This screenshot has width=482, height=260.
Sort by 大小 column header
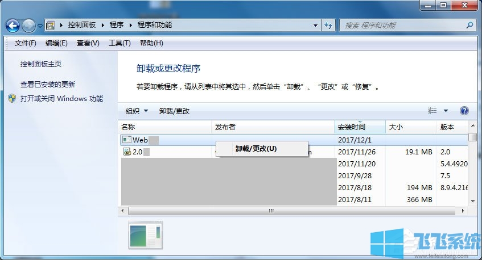point(411,127)
